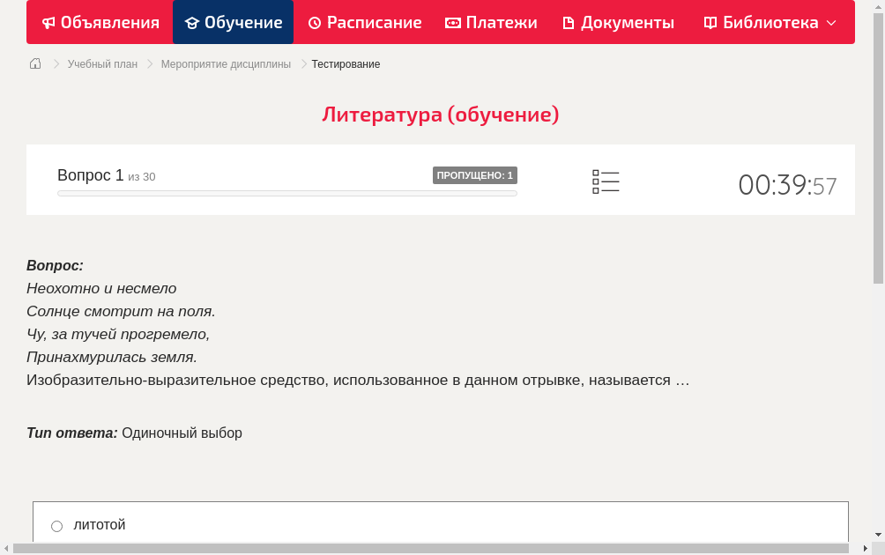Click the horizontal scrollbar thumb

[431, 548]
